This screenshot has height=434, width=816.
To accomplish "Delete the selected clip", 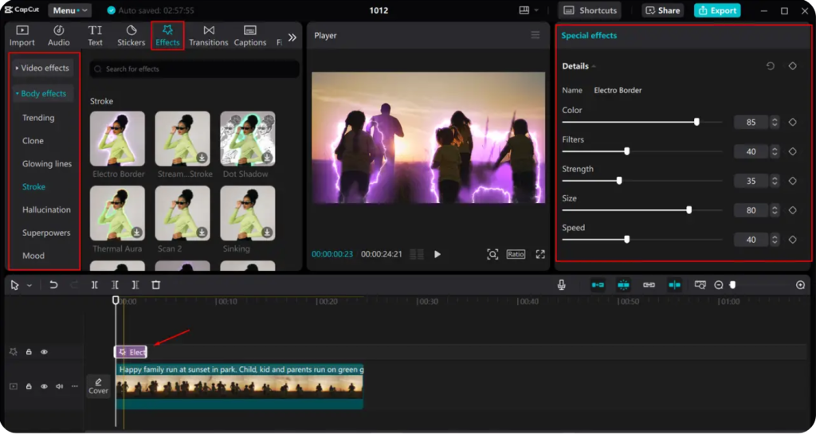I will pyautogui.click(x=155, y=285).
